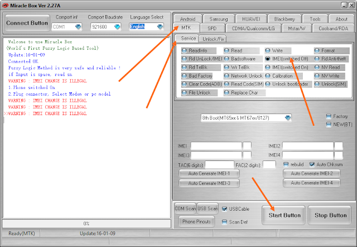The height and width of the screenshot is (247, 357).
Task: Click the Connect Button
Action: point(27,23)
